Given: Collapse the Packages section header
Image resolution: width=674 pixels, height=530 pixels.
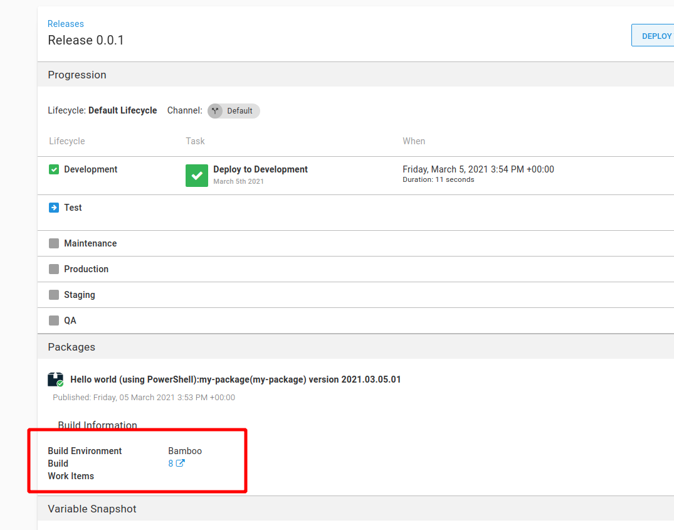Looking at the screenshot, I should (71, 347).
